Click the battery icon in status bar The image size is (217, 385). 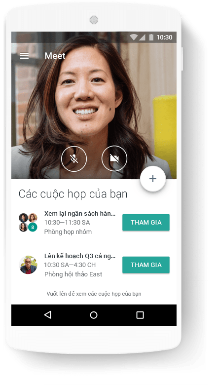151,38
